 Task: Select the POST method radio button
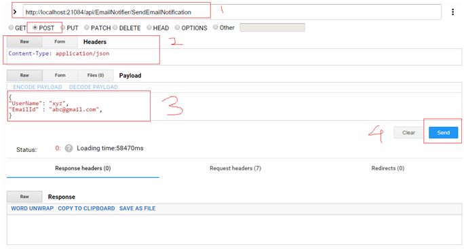[35, 28]
